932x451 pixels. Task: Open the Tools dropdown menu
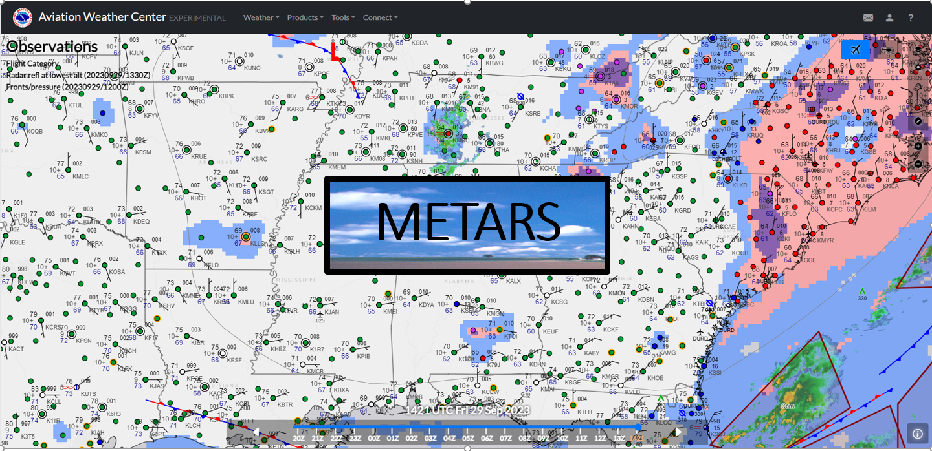(343, 17)
